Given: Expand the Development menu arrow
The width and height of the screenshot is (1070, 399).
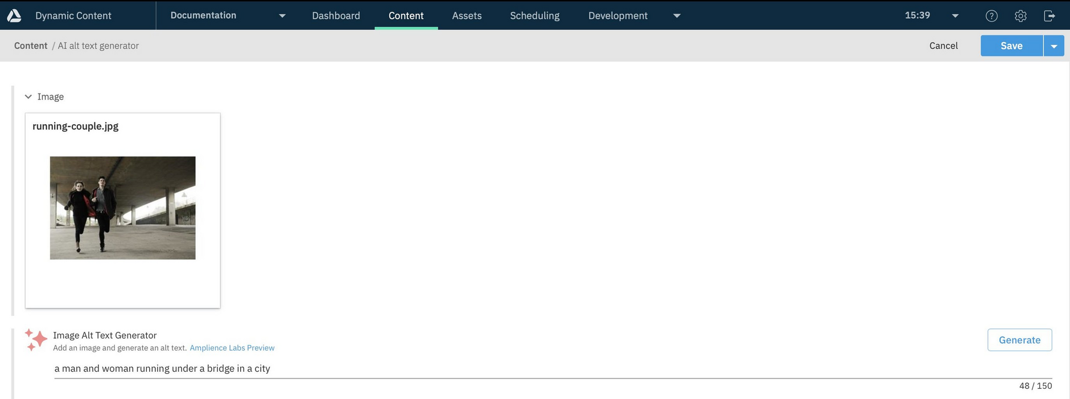Looking at the screenshot, I should click(x=677, y=16).
